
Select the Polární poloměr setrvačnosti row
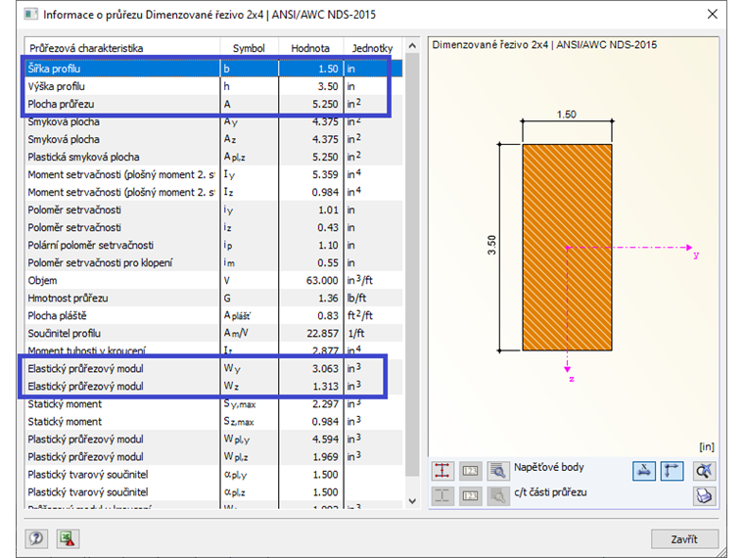(213, 245)
